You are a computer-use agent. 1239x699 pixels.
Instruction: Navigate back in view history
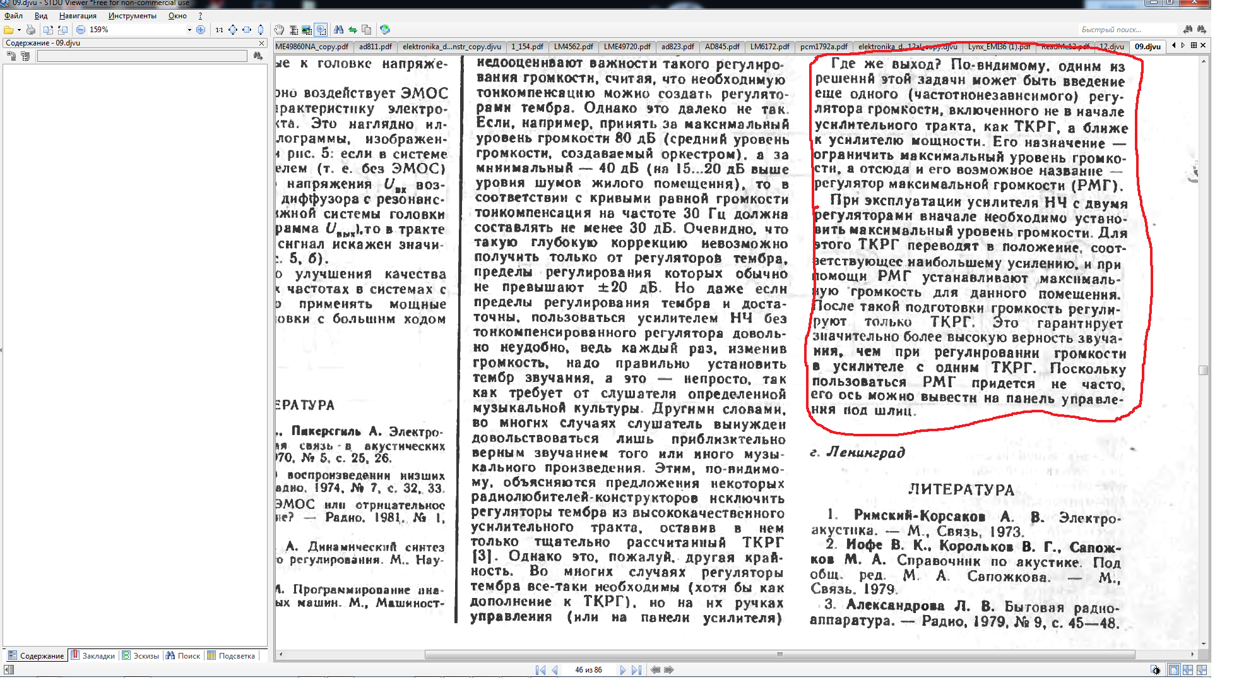tap(655, 670)
